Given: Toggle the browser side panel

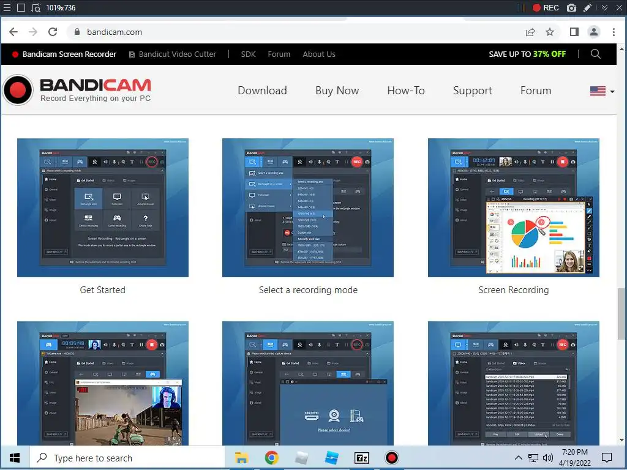Looking at the screenshot, I should [x=574, y=32].
